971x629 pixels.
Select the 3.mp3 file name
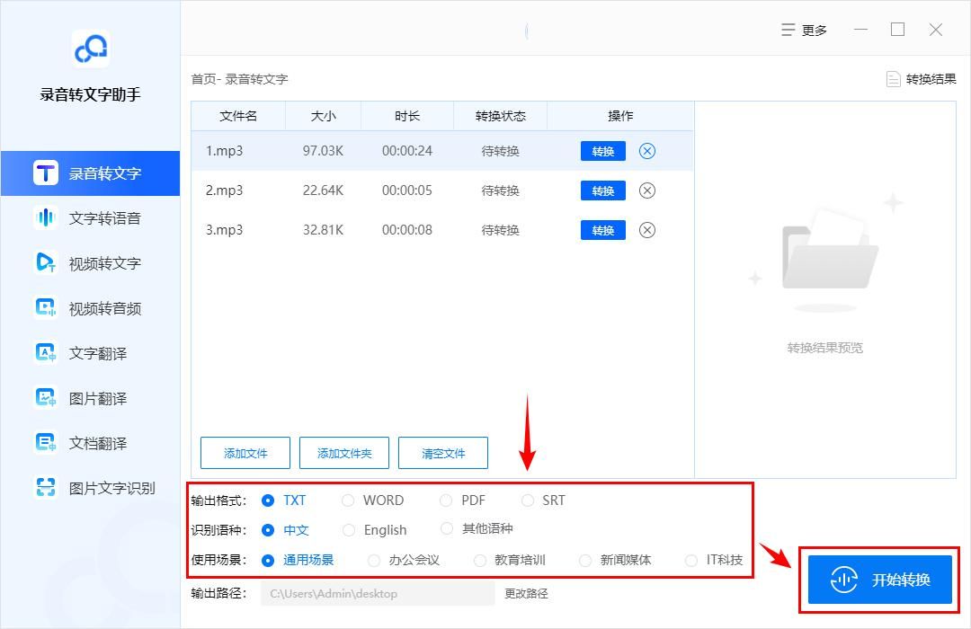point(224,230)
